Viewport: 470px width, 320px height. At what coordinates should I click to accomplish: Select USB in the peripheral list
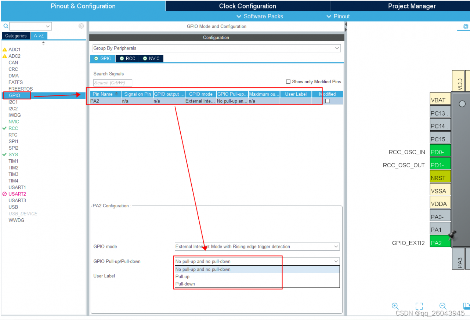point(13,207)
